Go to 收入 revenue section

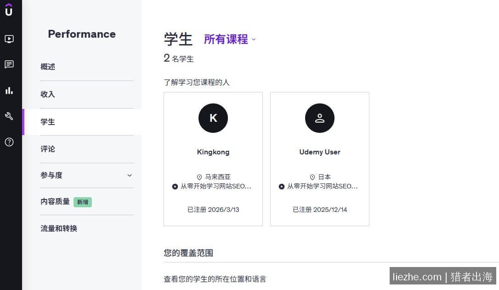coord(48,94)
